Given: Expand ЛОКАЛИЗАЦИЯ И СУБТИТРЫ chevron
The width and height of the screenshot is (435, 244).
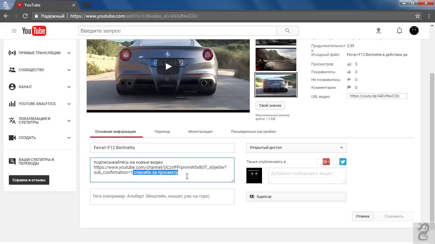Looking at the screenshot, I should coord(69,121).
